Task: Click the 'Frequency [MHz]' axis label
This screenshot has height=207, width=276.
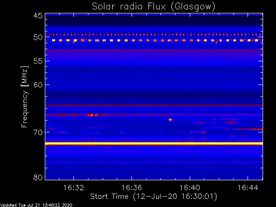Action: click(25, 97)
